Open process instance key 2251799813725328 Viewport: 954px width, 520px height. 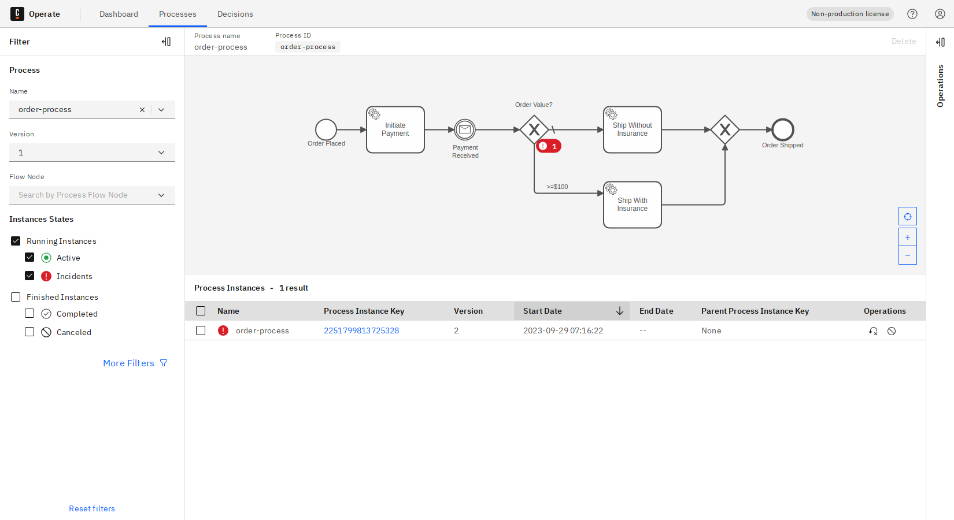coord(361,330)
